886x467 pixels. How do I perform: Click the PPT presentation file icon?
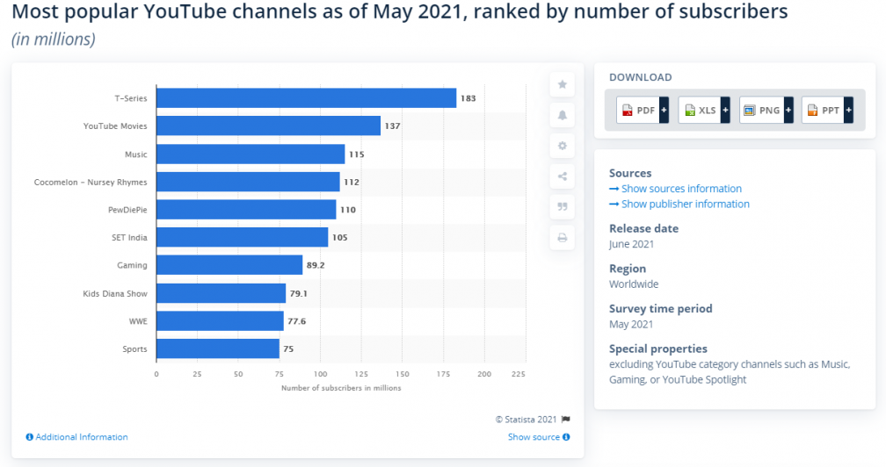pyautogui.click(x=812, y=111)
